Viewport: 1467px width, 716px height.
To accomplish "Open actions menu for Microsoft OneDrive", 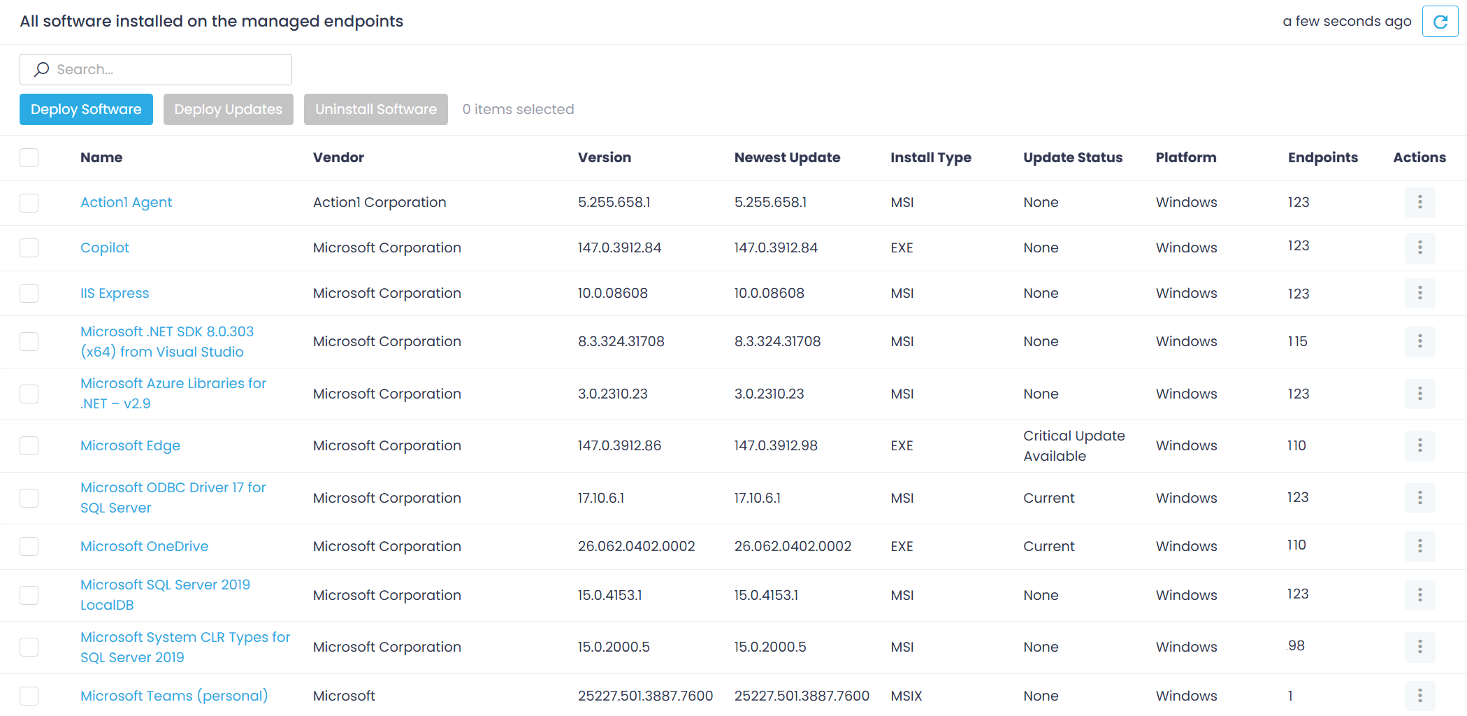I will [1419, 546].
